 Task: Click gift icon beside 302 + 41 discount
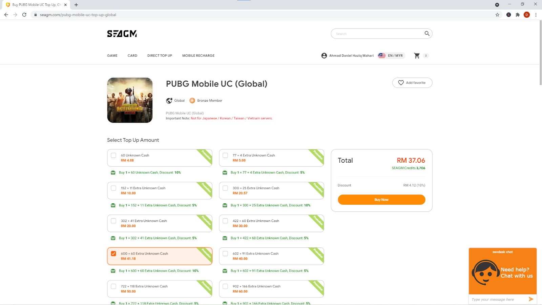113,238
